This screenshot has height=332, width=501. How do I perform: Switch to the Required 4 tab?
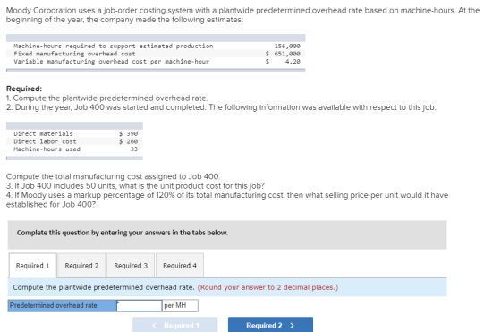click(180, 266)
